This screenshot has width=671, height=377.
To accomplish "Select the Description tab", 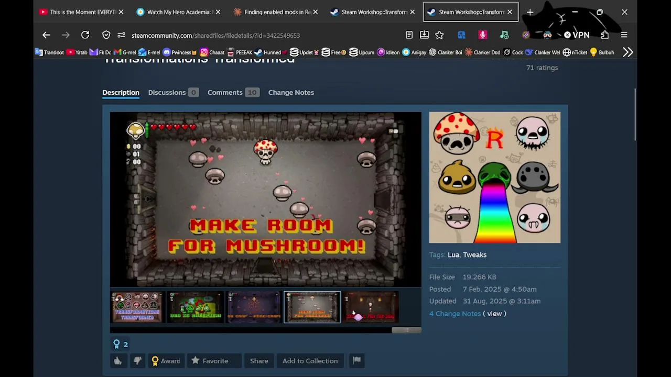I will coord(121,92).
